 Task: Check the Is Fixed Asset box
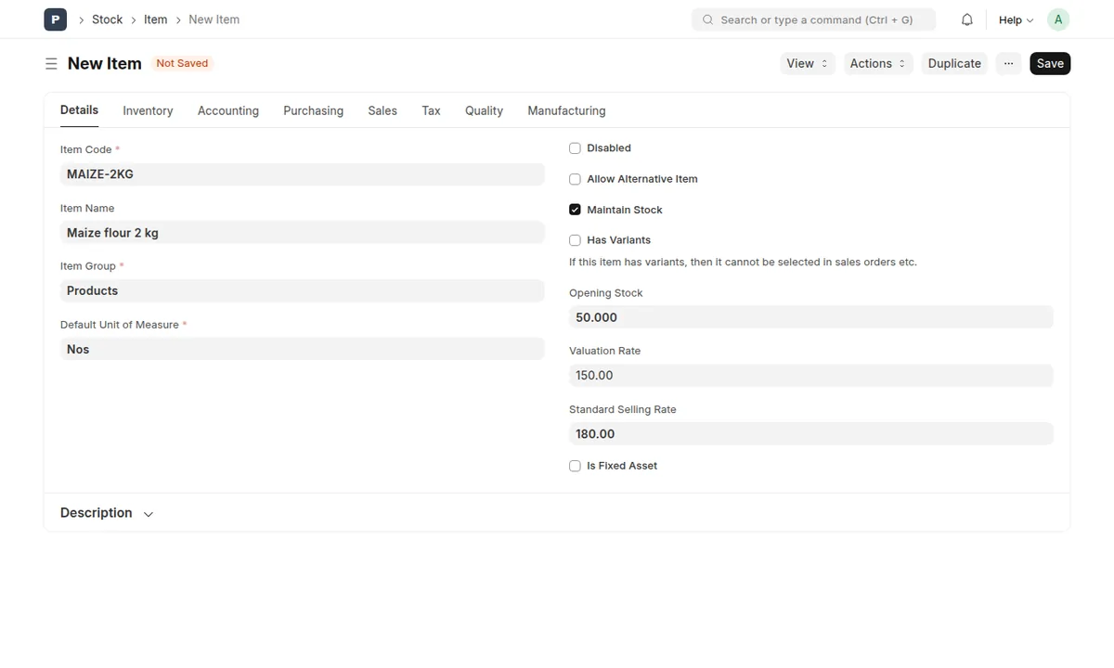[575, 466]
